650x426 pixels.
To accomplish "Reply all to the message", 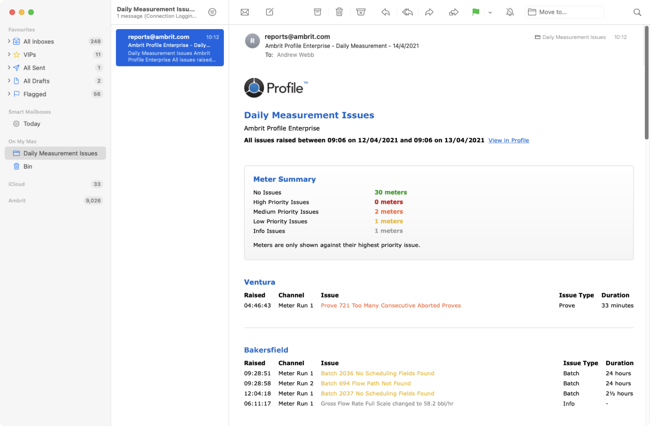I will click(407, 12).
